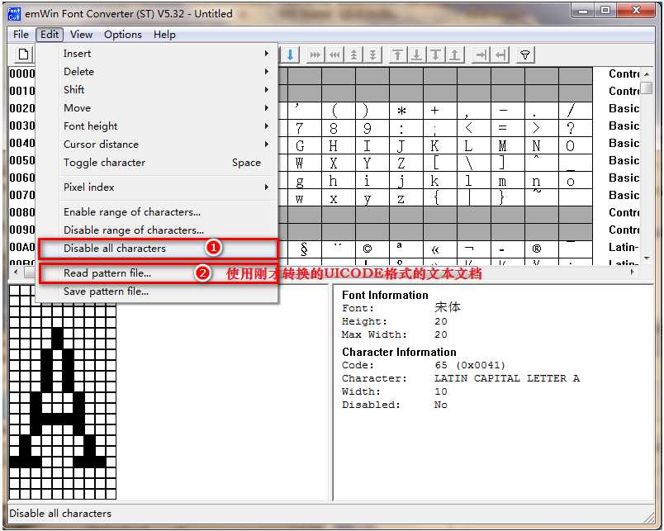Click the up-arrow-with-top-bar toolbar icon

point(397,55)
